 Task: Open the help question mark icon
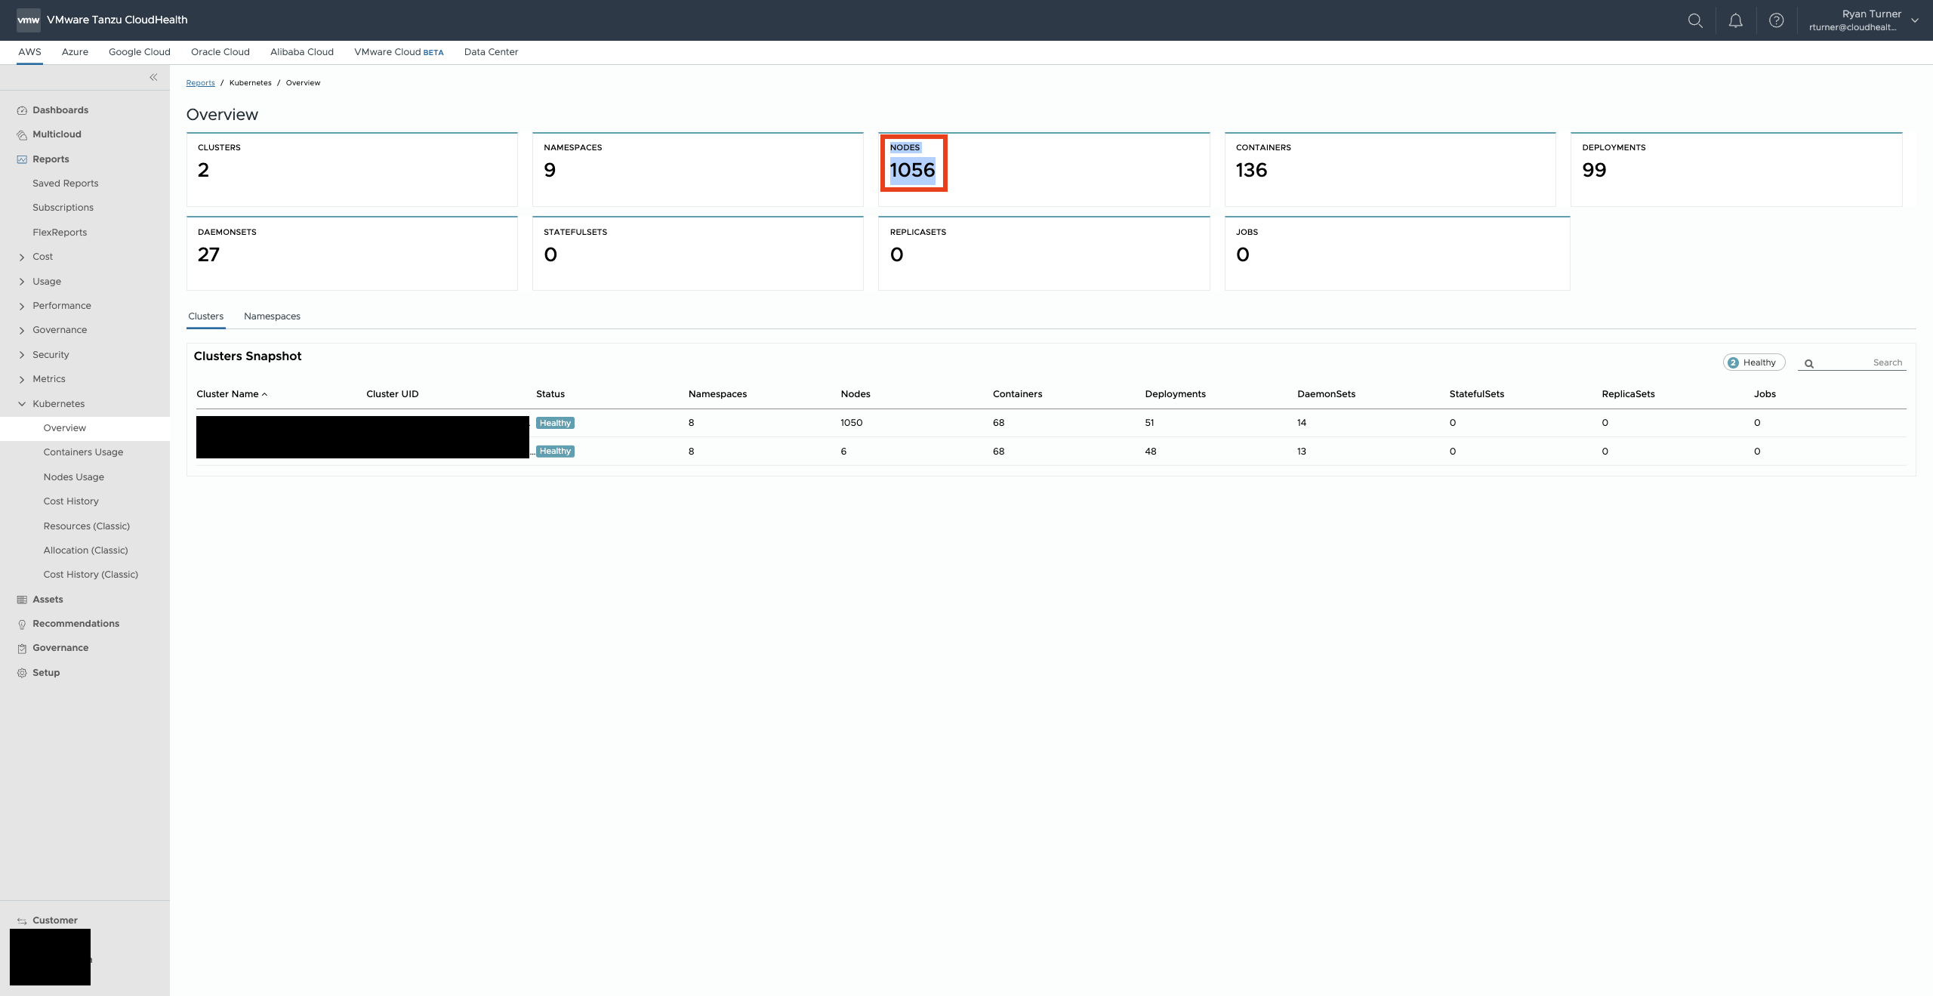click(x=1776, y=20)
